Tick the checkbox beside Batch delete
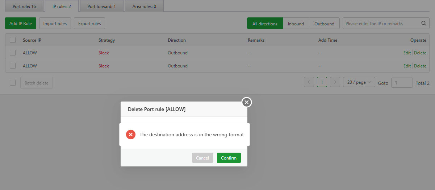 click(x=13, y=83)
